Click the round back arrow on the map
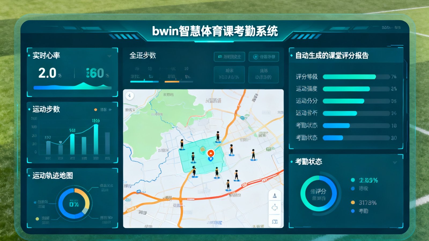The height and width of the screenshot is (241, 429). point(130,96)
